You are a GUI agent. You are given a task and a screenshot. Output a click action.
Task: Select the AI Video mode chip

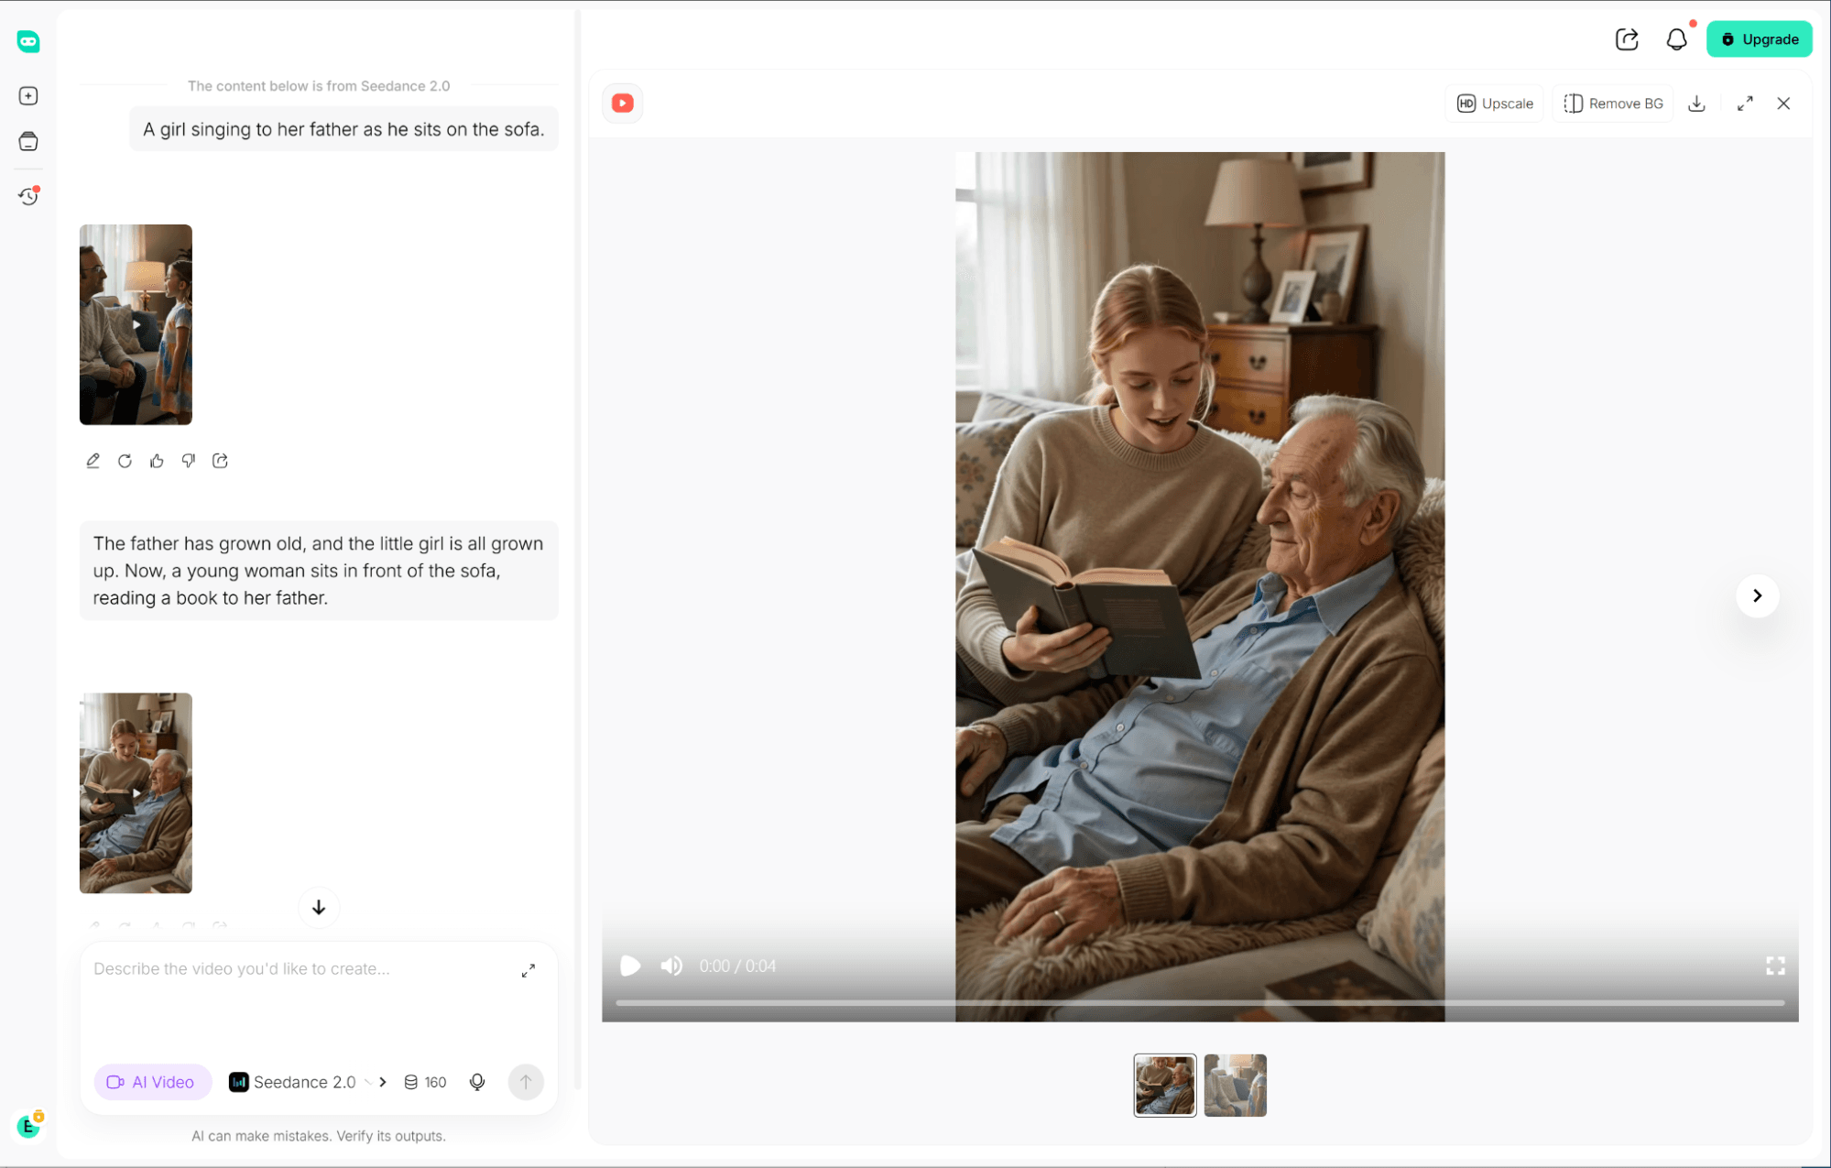(x=152, y=1082)
